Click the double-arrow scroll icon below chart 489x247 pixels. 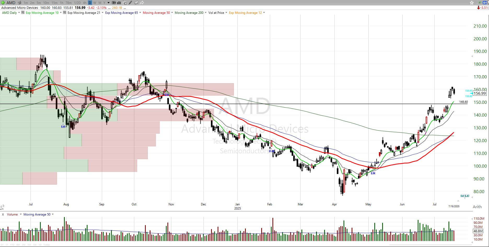(2, 207)
